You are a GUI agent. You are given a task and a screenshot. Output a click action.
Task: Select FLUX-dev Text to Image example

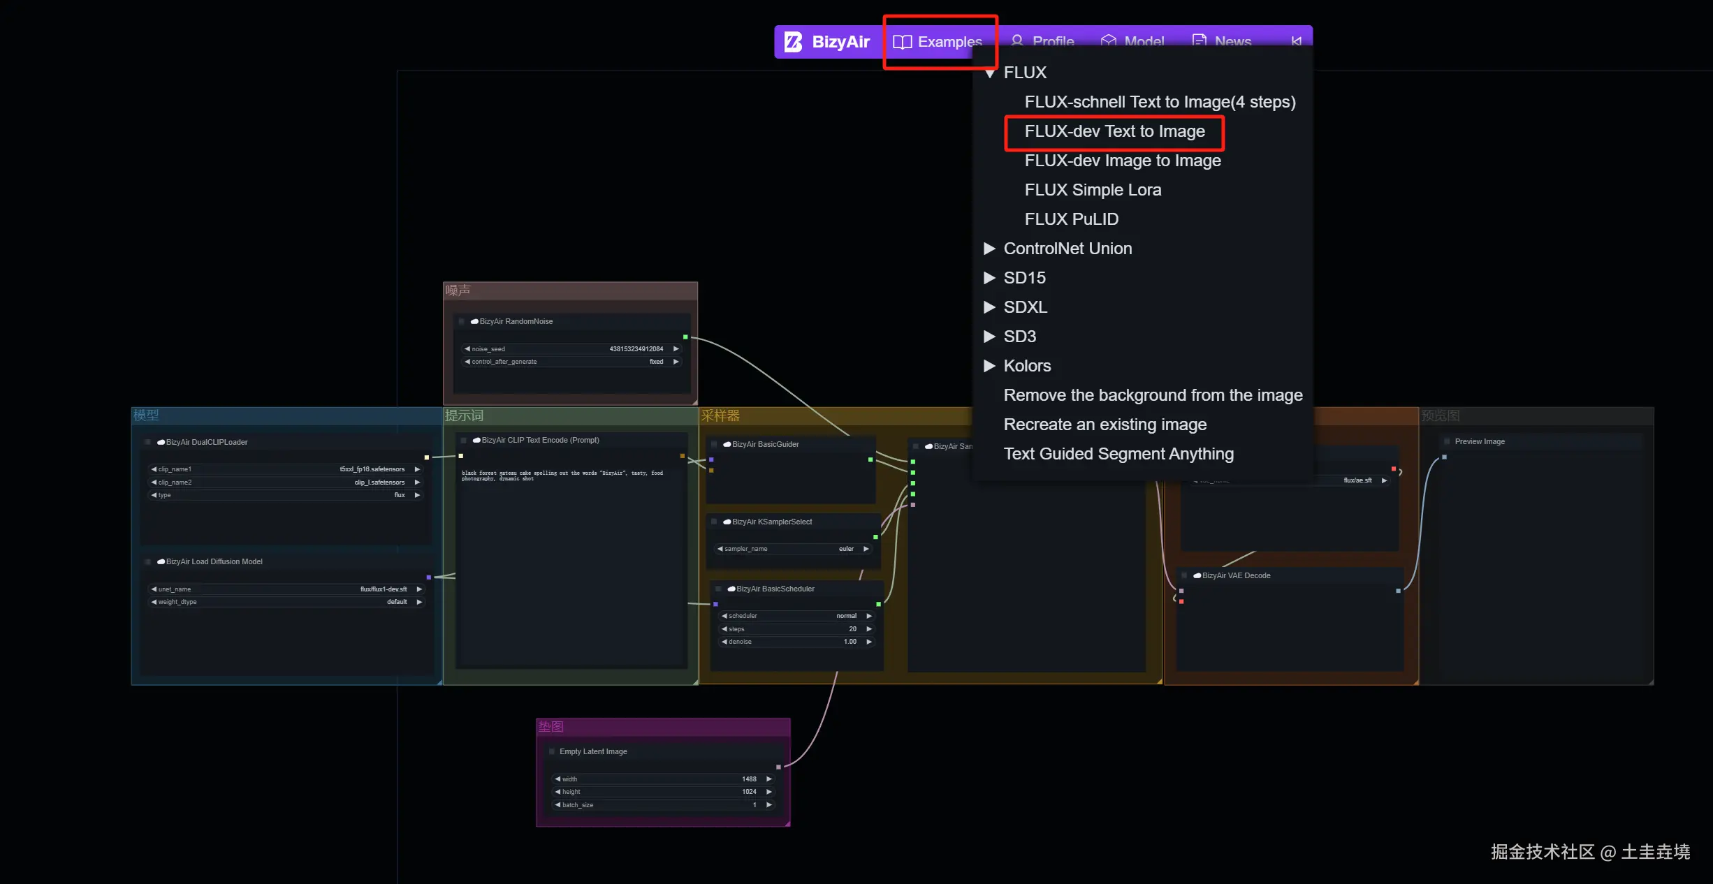coord(1114,131)
